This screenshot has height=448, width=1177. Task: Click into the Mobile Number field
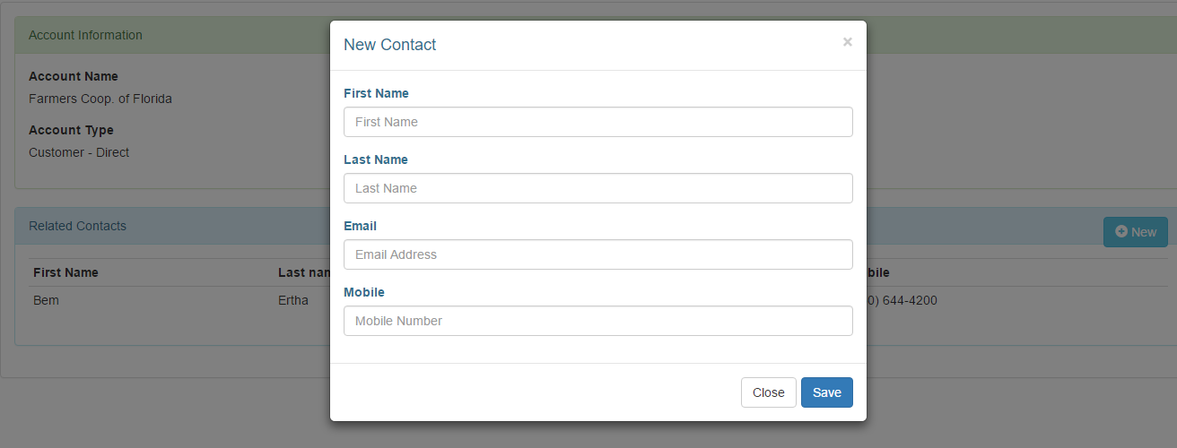(x=597, y=321)
